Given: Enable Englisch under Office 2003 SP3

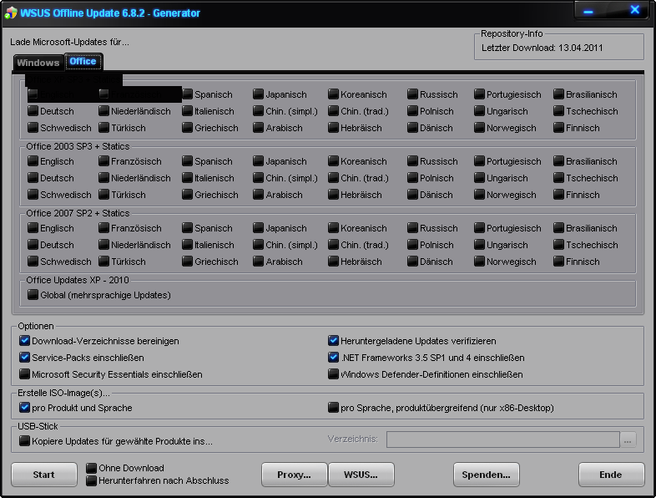Looking at the screenshot, I should tap(33, 161).
